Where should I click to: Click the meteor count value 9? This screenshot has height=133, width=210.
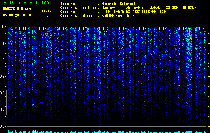(x=47, y=15)
